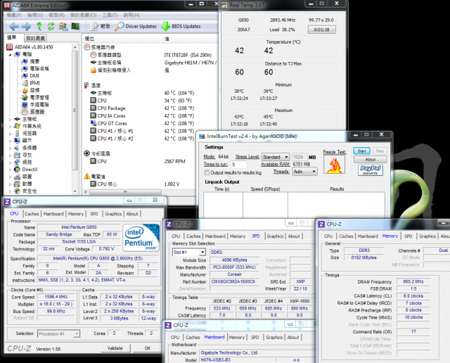This screenshot has height=363, width=450.
Task: Open Driver Updates in AIDA64
Action: point(136,27)
